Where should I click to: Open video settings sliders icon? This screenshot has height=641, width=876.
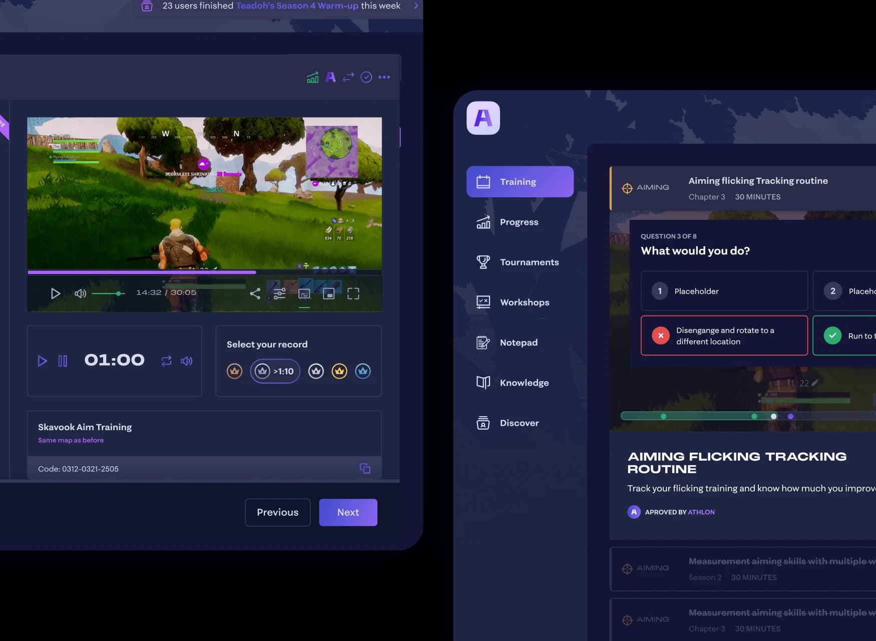tap(279, 293)
